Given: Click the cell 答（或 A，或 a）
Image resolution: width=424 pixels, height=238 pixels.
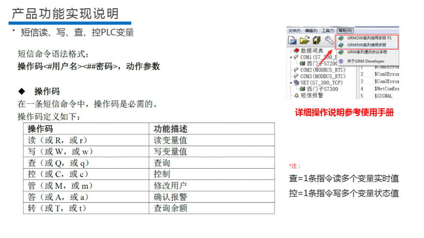Looking at the screenshot, I should [86, 197].
